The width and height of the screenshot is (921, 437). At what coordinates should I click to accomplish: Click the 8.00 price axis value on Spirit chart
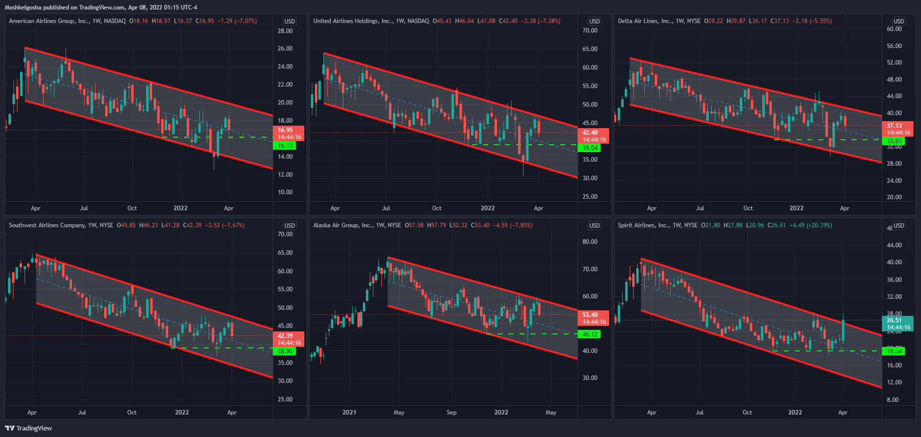point(892,400)
